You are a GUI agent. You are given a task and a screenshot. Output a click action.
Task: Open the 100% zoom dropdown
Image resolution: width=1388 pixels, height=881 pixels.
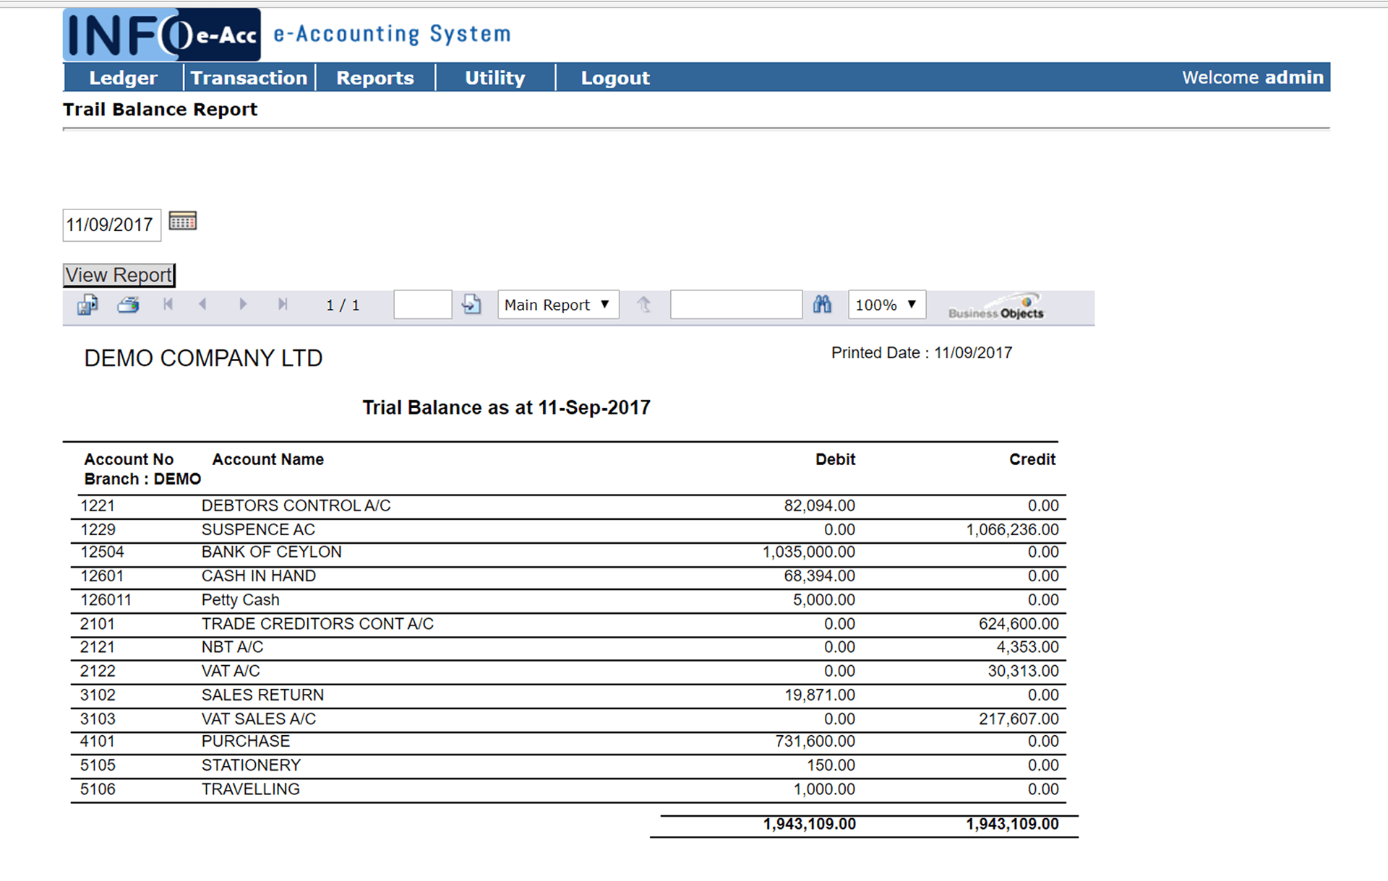(886, 305)
